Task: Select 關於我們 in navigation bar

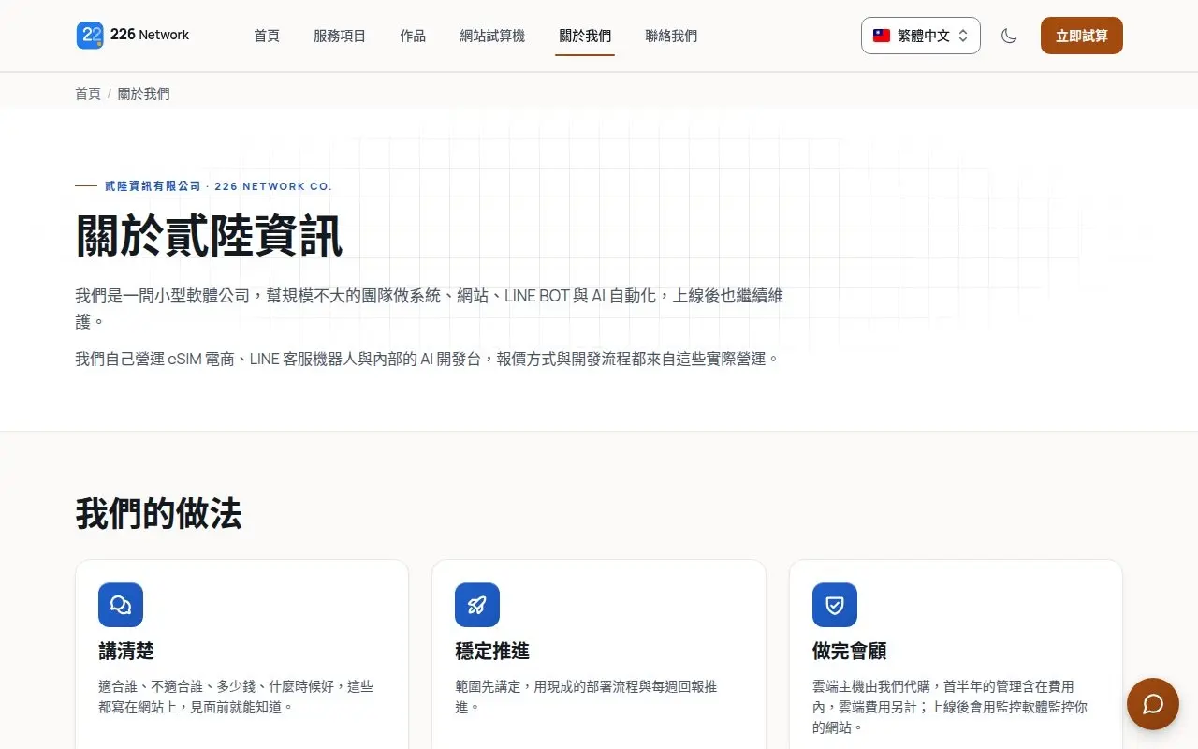Action: click(585, 36)
